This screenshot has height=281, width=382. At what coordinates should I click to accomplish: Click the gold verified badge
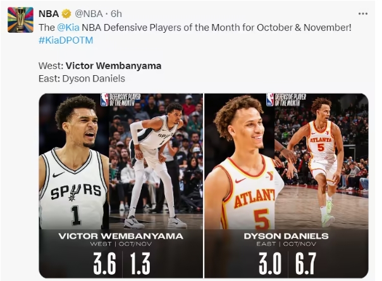point(67,14)
